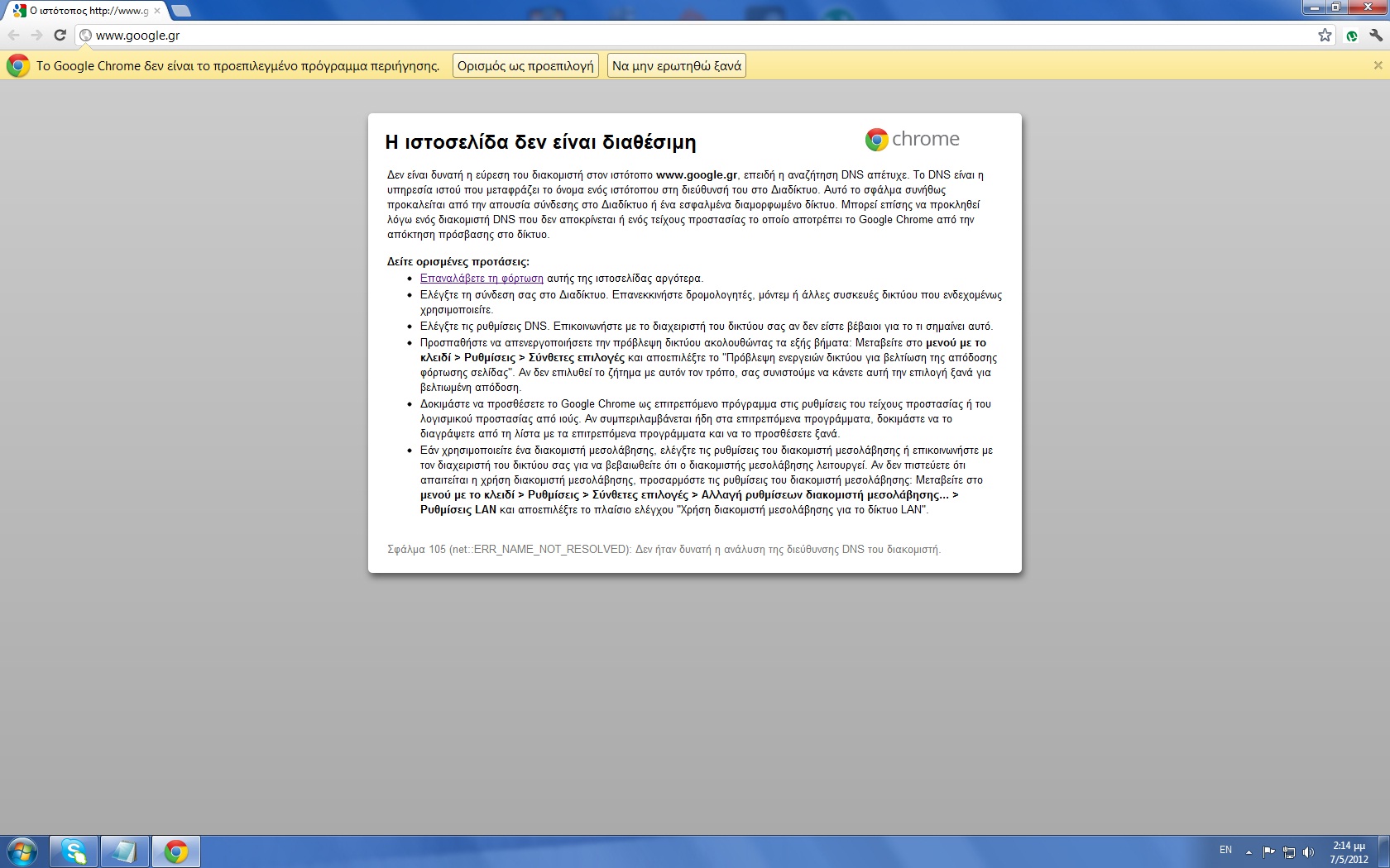1390x868 pixels.
Task: Click the browser Forward arrow button
Action: click(36, 35)
